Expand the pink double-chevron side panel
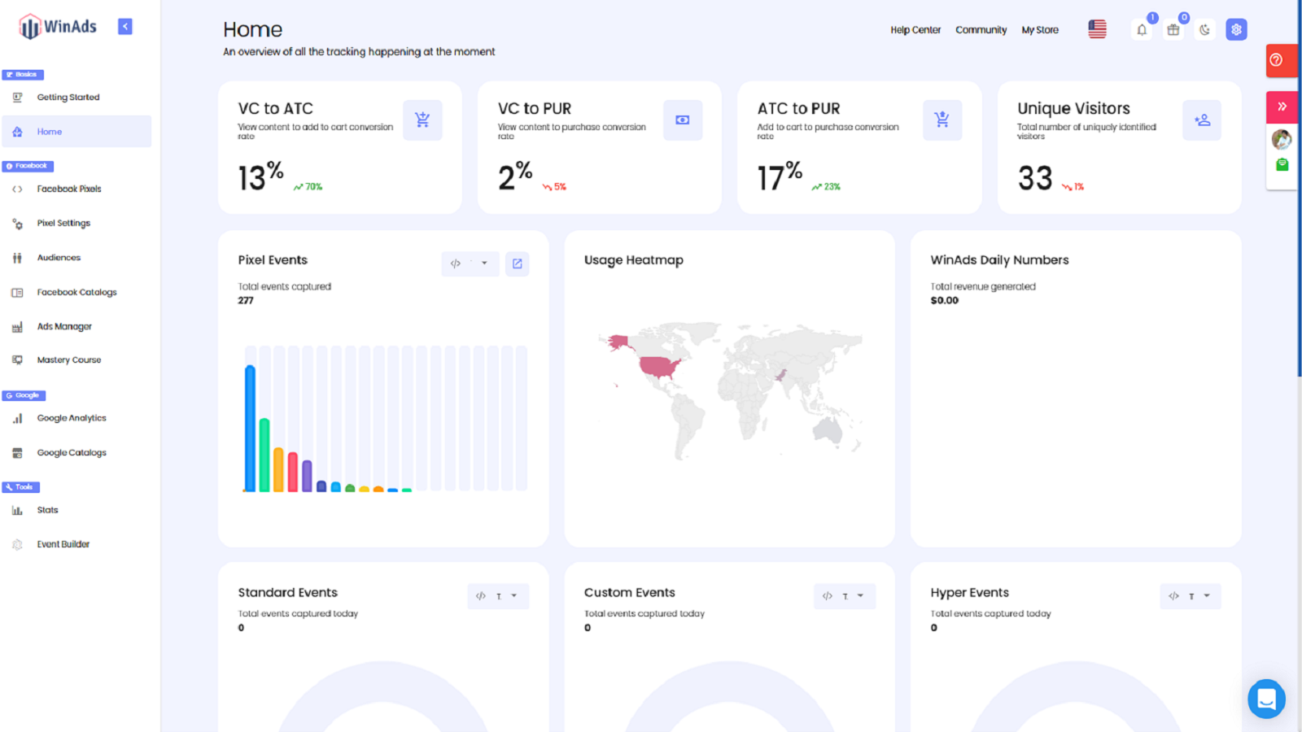This screenshot has width=1302, height=732. point(1282,107)
